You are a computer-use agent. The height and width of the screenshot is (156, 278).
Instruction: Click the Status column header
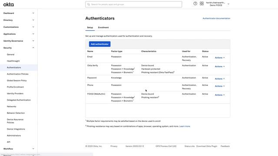[205, 51]
